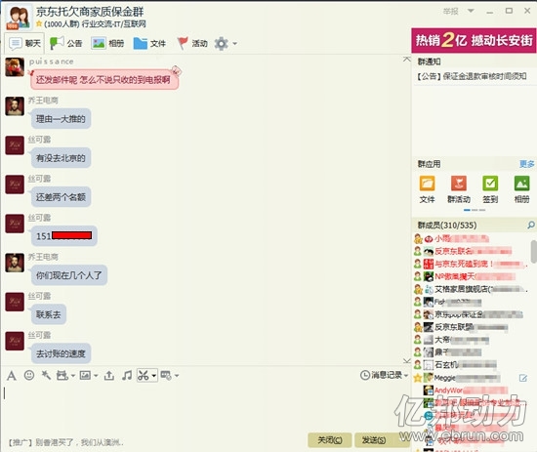Expand the dropdown arrow at the toolbar's right end
This screenshot has width=537, height=452.
177,376
